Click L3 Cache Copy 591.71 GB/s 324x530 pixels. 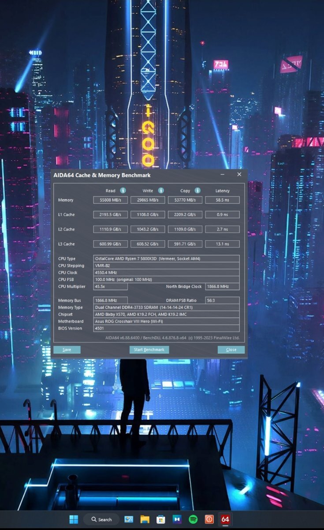pos(185,244)
